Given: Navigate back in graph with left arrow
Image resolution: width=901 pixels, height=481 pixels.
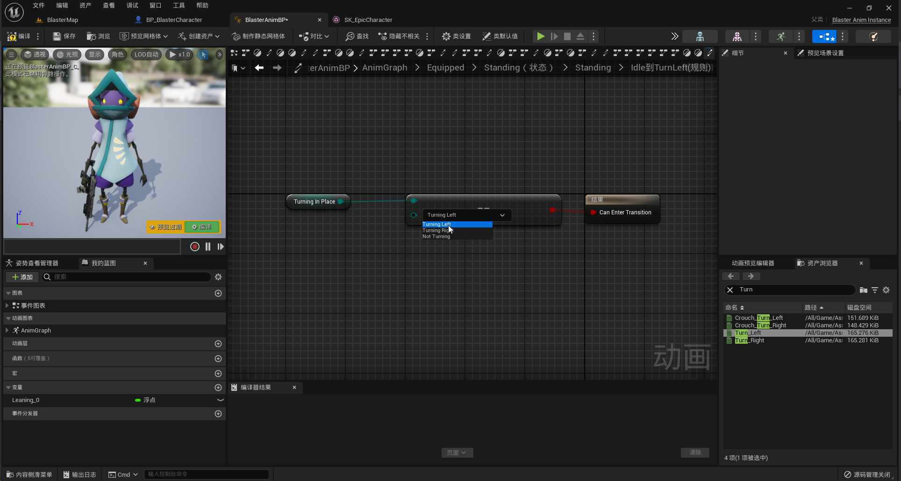Looking at the screenshot, I should point(259,68).
